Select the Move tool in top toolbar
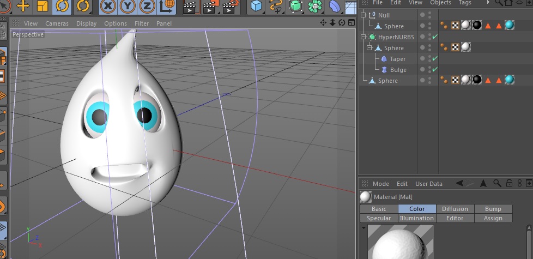This screenshot has width=533, height=259. pyautogui.click(x=23, y=6)
